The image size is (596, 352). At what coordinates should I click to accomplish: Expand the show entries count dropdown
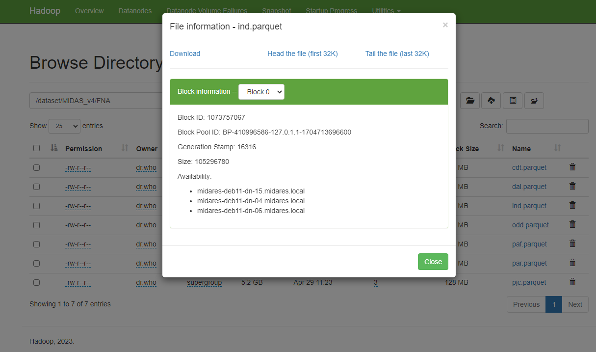click(64, 126)
